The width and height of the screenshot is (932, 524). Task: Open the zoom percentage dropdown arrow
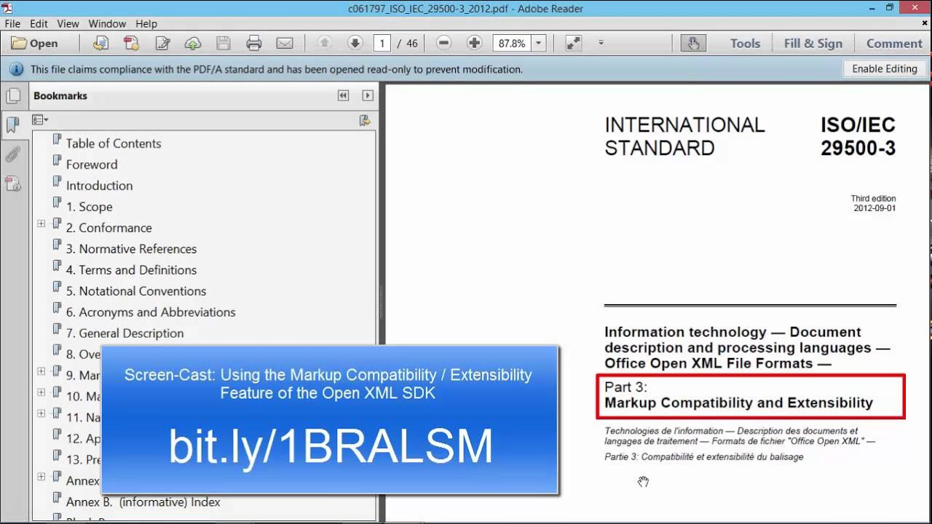(x=539, y=44)
